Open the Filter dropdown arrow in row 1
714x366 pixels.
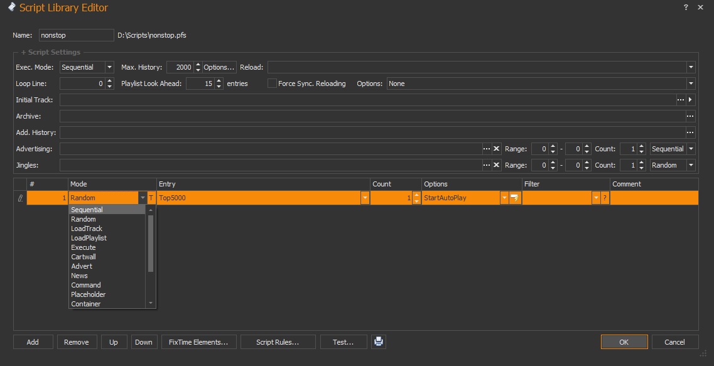pos(596,198)
